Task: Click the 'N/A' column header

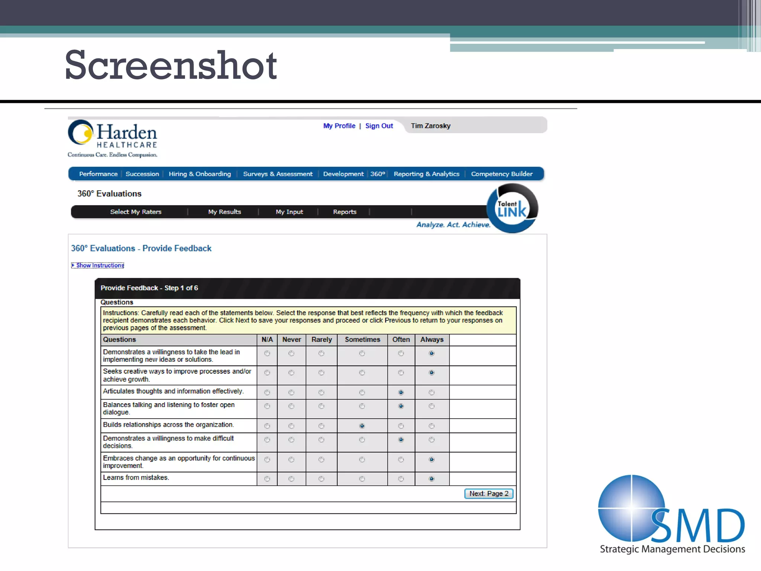Action: (267, 340)
